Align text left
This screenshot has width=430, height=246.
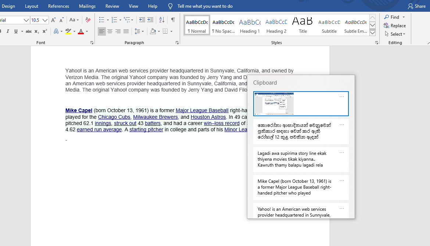(x=102, y=31)
